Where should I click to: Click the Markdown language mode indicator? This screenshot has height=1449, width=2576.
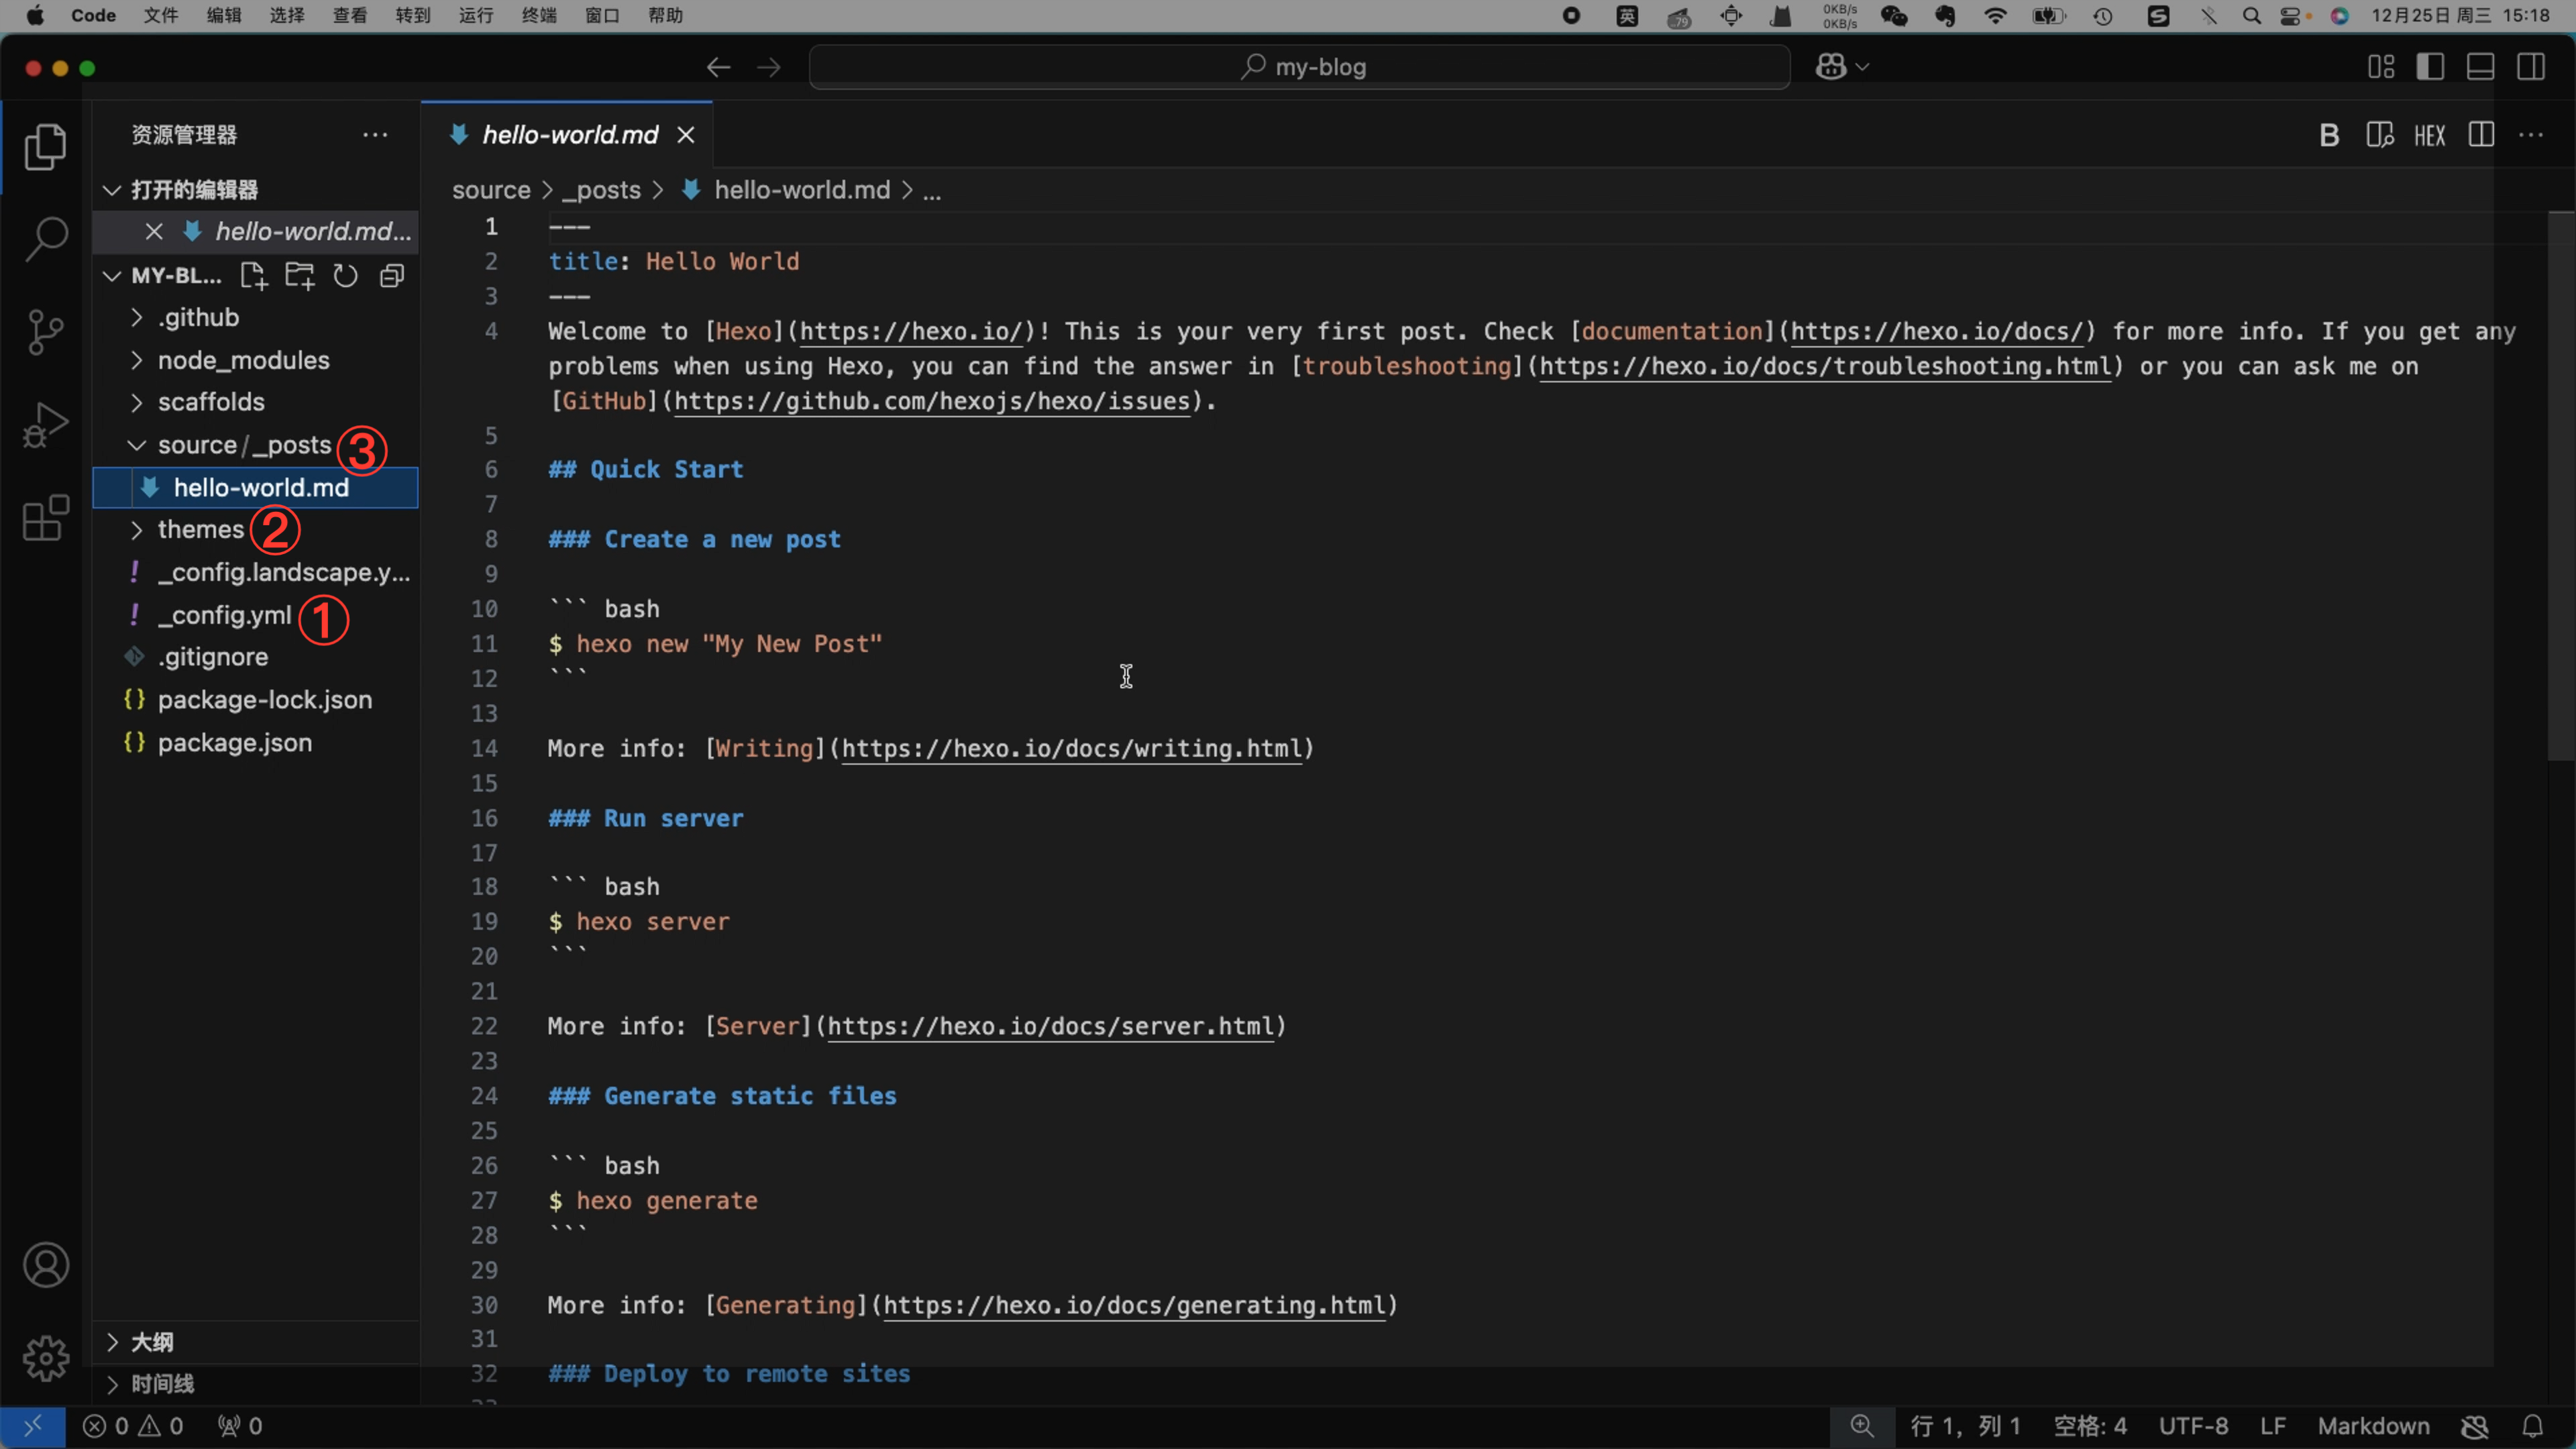(2374, 1426)
